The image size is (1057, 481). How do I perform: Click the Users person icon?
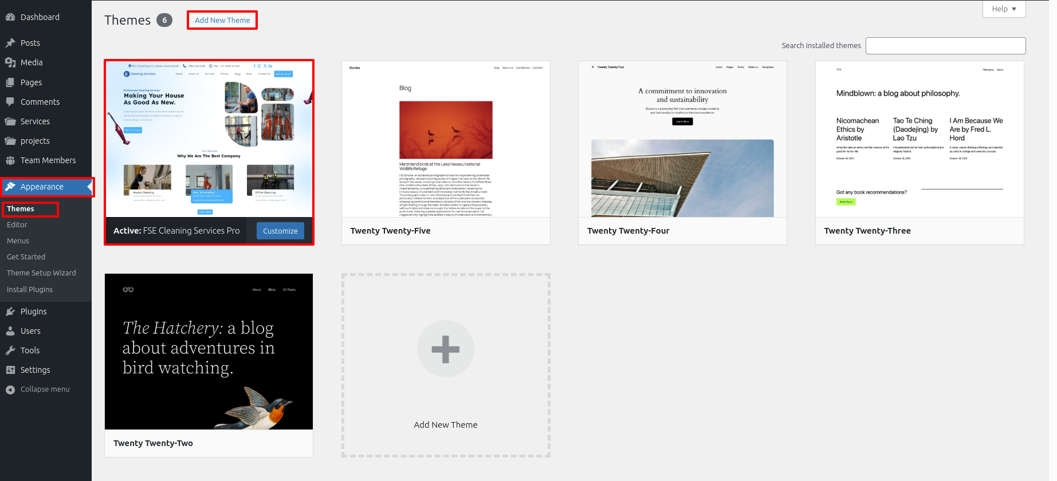[x=10, y=331]
